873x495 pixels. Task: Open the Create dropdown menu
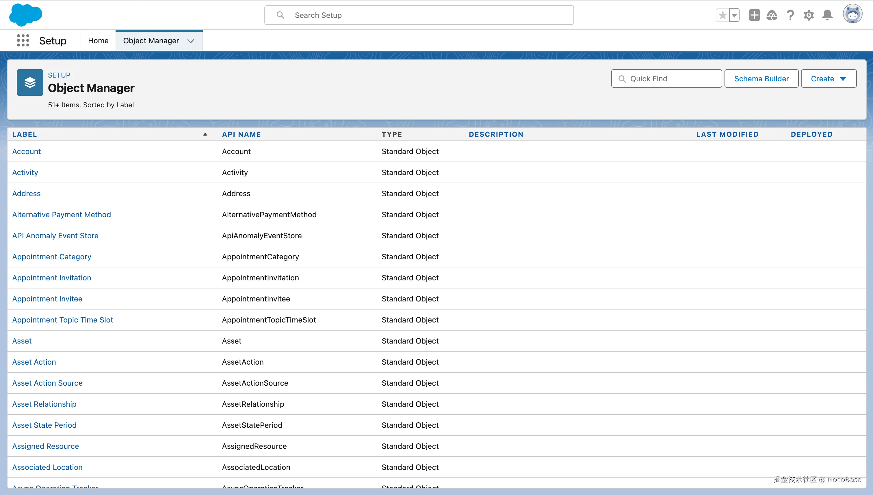pos(829,78)
